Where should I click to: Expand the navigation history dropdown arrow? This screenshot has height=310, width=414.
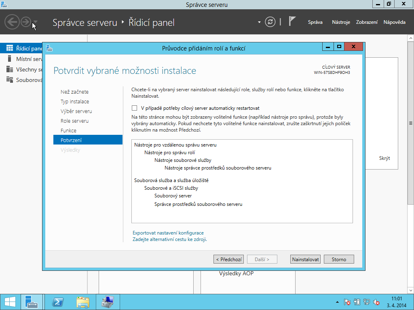coord(36,22)
